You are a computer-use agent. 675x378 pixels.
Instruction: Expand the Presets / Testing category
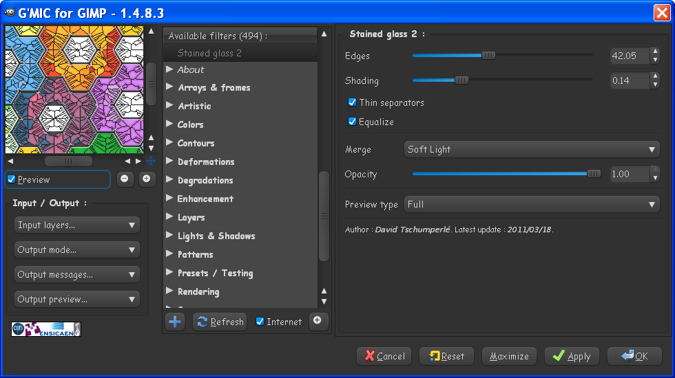tap(169, 273)
